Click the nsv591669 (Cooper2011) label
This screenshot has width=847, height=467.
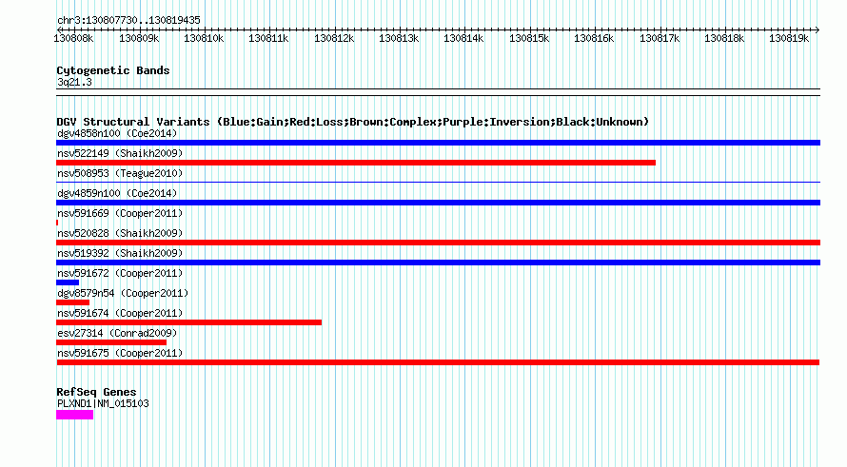[x=120, y=213]
